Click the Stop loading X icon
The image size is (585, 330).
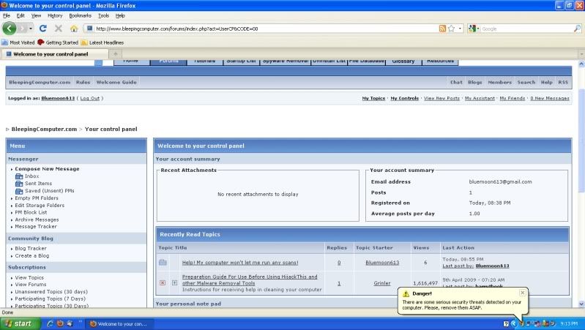click(x=58, y=29)
